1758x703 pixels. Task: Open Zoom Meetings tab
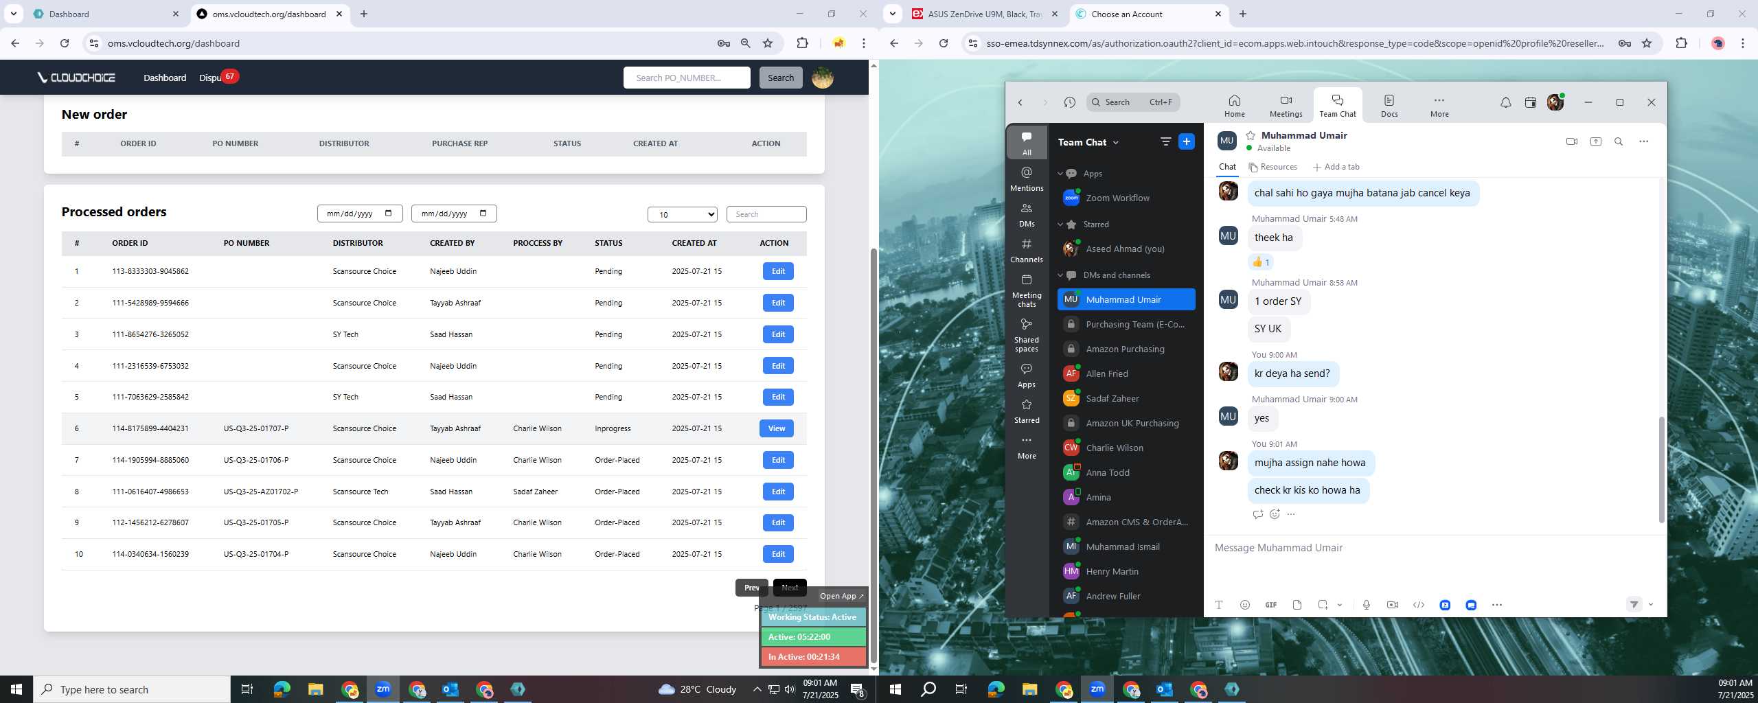pyautogui.click(x=1286, y=106)
